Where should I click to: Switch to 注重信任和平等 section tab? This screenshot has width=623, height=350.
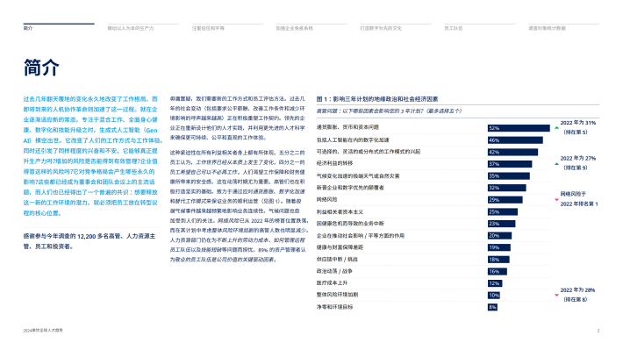pyautogui.click(x=208, y=28)
